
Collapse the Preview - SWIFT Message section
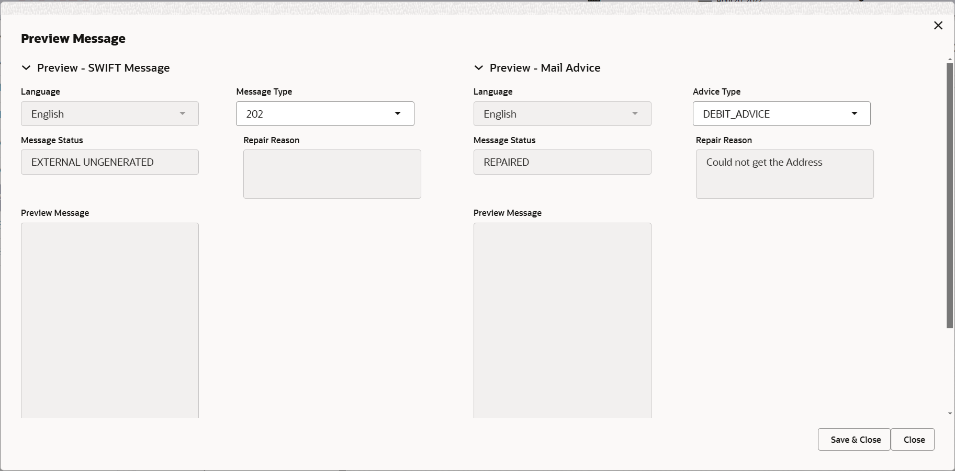(26, 68)
